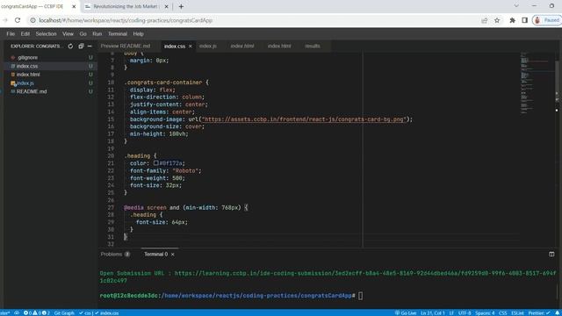Click Go Live in status bar

[406, 312]
